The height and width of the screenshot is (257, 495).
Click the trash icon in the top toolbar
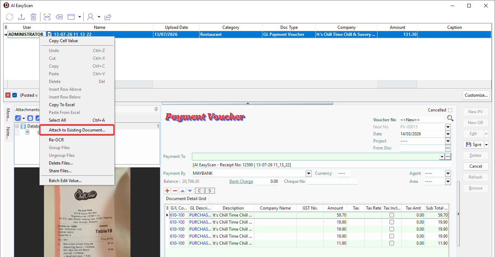tap(33, 17)
